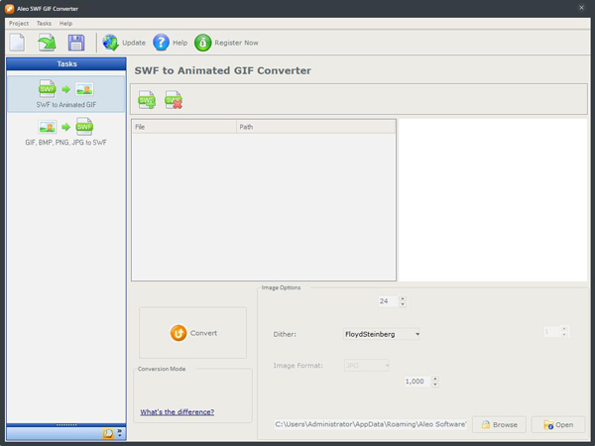Click the Tasks panel splitter grip
The image size is (595, 446).
66,425
